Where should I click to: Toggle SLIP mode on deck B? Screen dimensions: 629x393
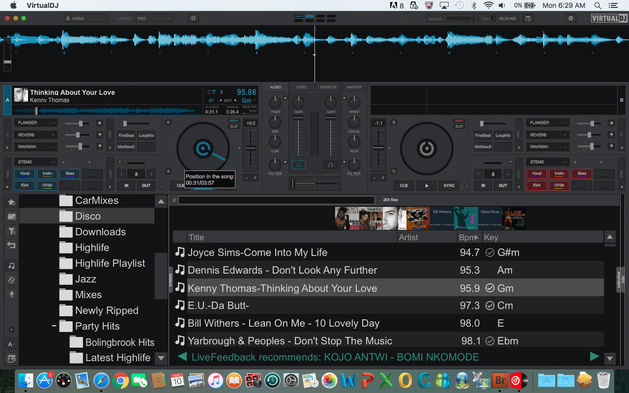pos(459,127)
